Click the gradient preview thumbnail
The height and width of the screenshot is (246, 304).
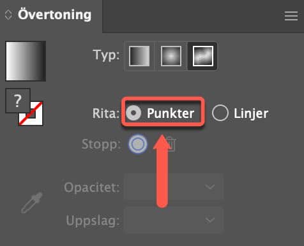pyautogui.click(x=26, y=61)
